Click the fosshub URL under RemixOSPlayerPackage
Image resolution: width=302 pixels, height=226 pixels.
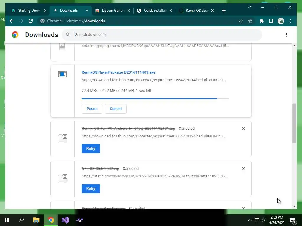(154, 80)
